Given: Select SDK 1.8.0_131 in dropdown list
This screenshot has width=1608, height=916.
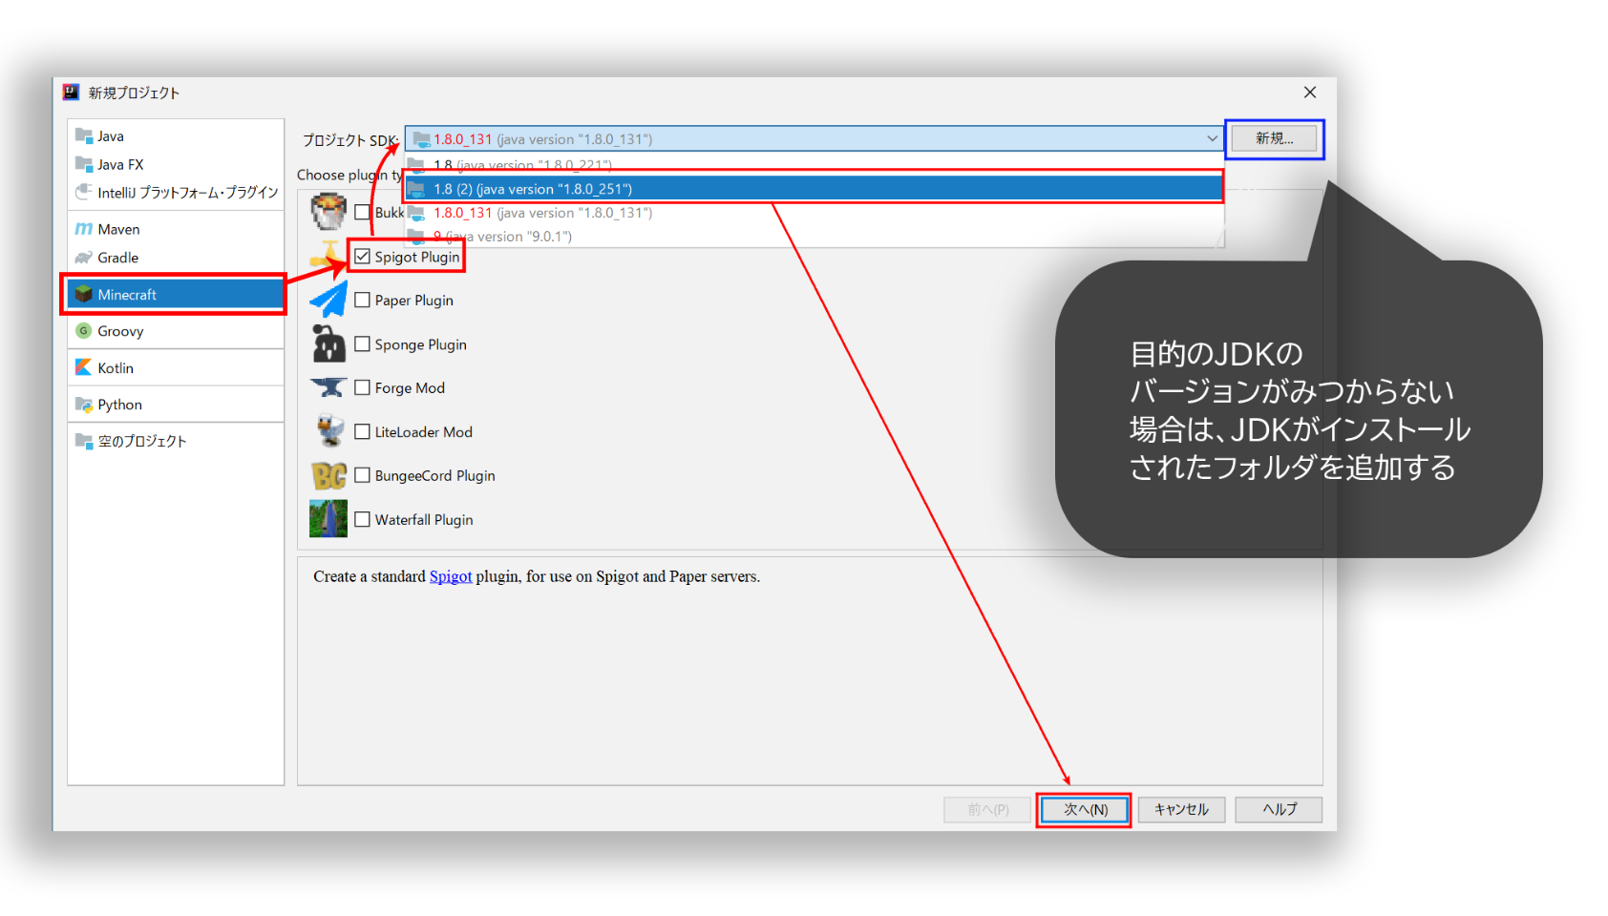Looking at the screenshot, I should click(814, 213).
